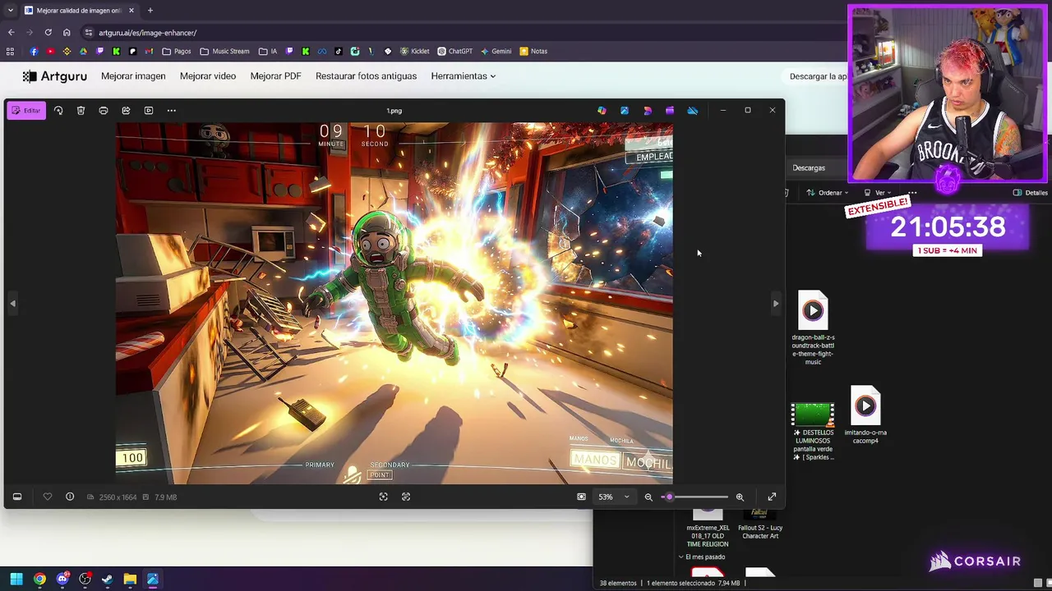Open Ordenar dropdown in Explorer

827,193
